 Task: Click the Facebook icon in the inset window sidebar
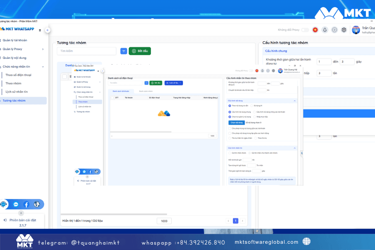[90, 172]
